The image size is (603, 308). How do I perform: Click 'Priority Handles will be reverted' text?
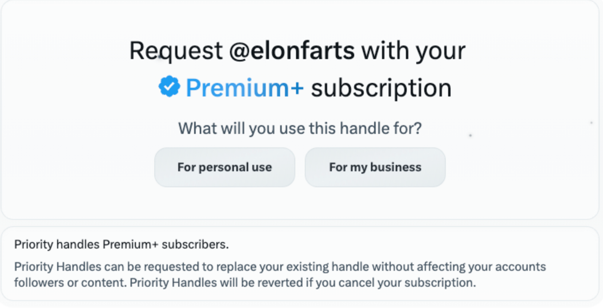tap(216, 283)
